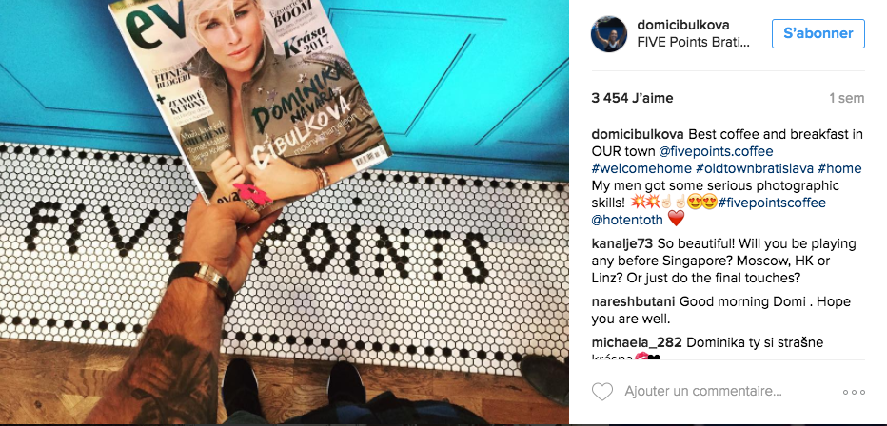
Task: Open the #welcomehome hashtag
Action: point(641,168)
